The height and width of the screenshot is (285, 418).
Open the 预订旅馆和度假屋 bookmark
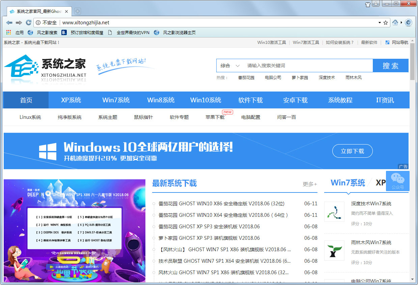82,33
